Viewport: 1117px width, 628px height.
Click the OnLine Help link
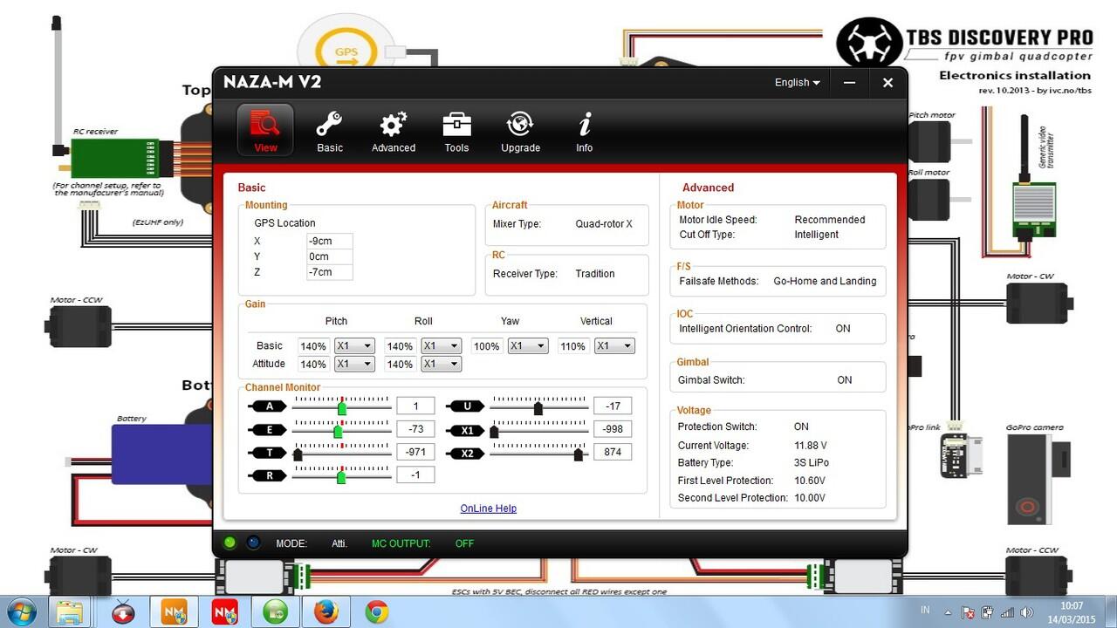[x=489, y=509]
